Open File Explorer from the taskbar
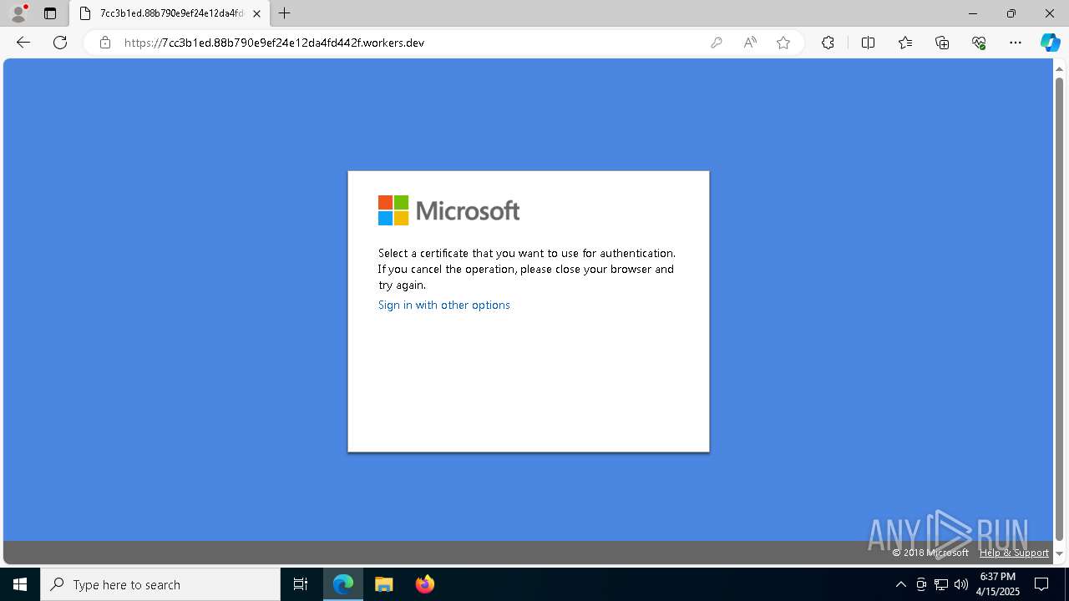Screen dimensions: 1069x601 coord(384,584)
